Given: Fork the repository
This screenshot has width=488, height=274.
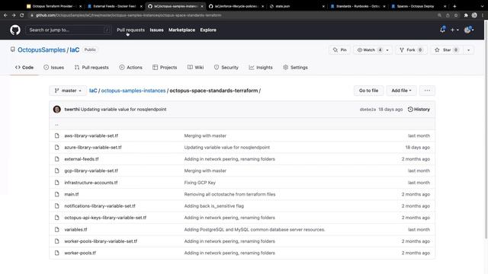Looking at the screenshot, I should click(411, 49).
